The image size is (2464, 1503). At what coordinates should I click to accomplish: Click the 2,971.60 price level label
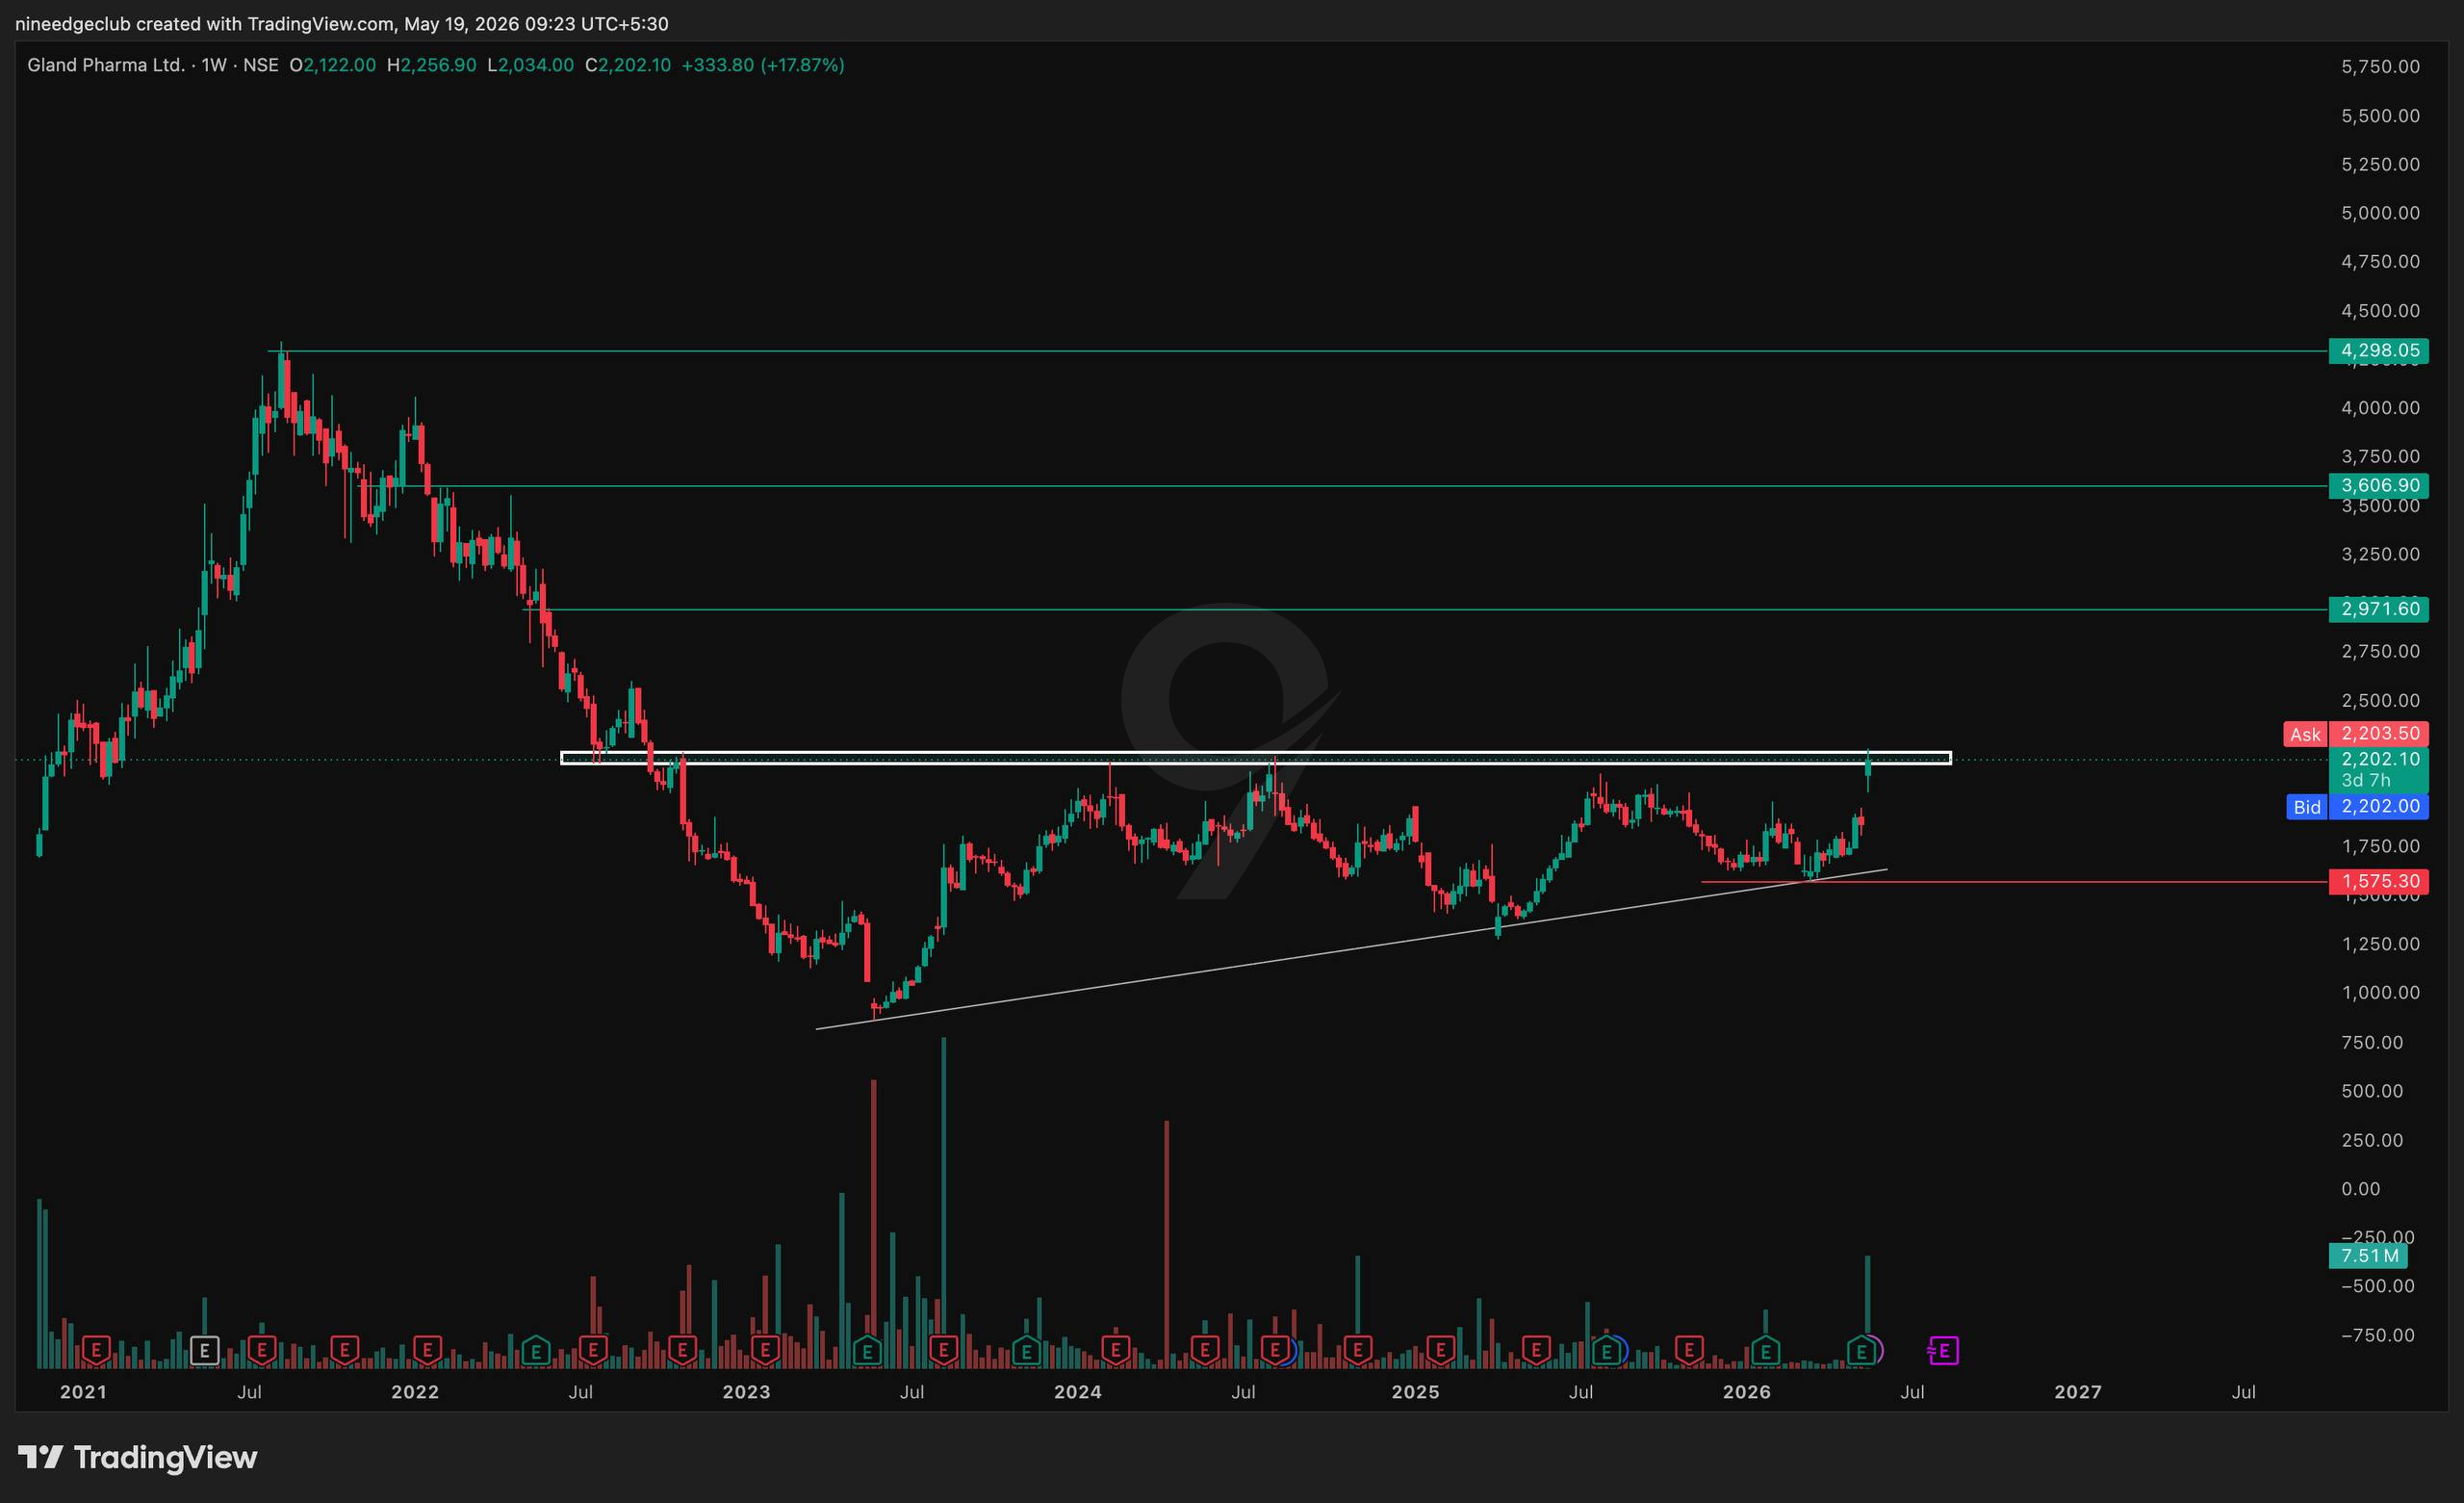tap(2378, 609)
